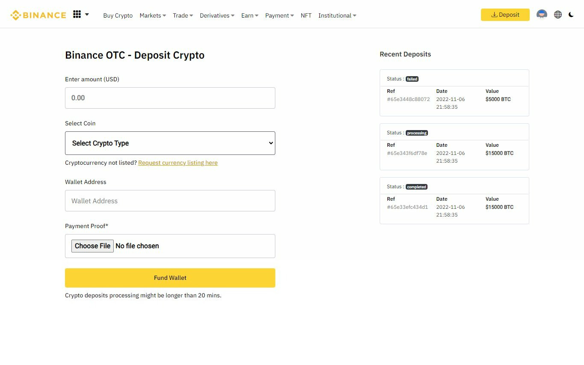Open the Derivatives menu
This screenshot has height=365, width=584.
[x=217, y=15]
